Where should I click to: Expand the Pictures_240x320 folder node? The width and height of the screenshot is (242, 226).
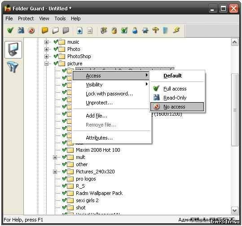click(55, 172)
